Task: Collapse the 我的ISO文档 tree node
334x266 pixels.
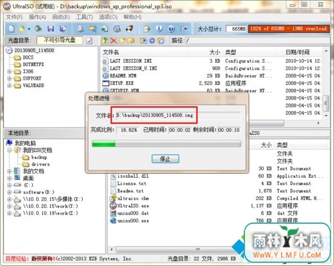Action: pos(9,150)
